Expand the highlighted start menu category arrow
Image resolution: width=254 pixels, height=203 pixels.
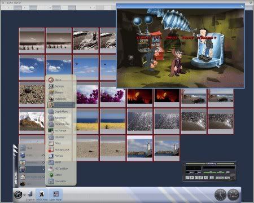click(x=43, y=169)
